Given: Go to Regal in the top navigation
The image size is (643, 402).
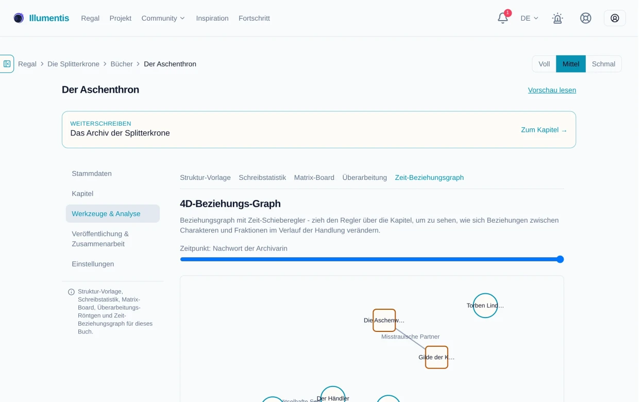Looking at the screenshot, I should (90, 18).
